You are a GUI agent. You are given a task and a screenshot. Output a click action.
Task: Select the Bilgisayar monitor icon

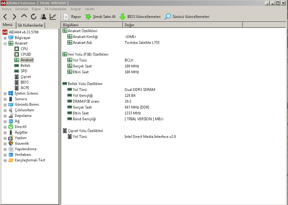(11, 37)
